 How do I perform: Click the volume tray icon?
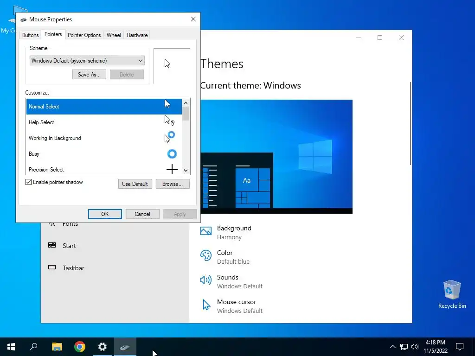415,347
